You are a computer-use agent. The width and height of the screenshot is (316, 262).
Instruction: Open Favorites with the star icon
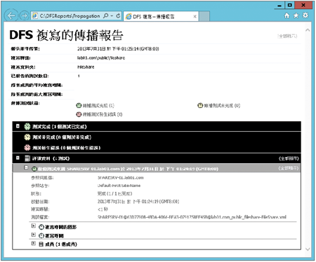(296, 15)
